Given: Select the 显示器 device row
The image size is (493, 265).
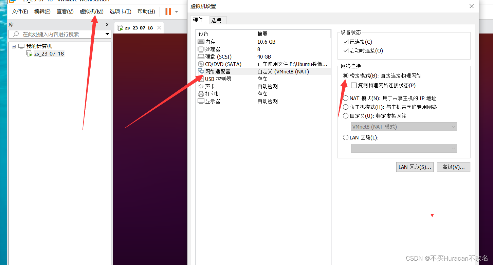Looking at the screenshot, I should [x=263, y=101].
